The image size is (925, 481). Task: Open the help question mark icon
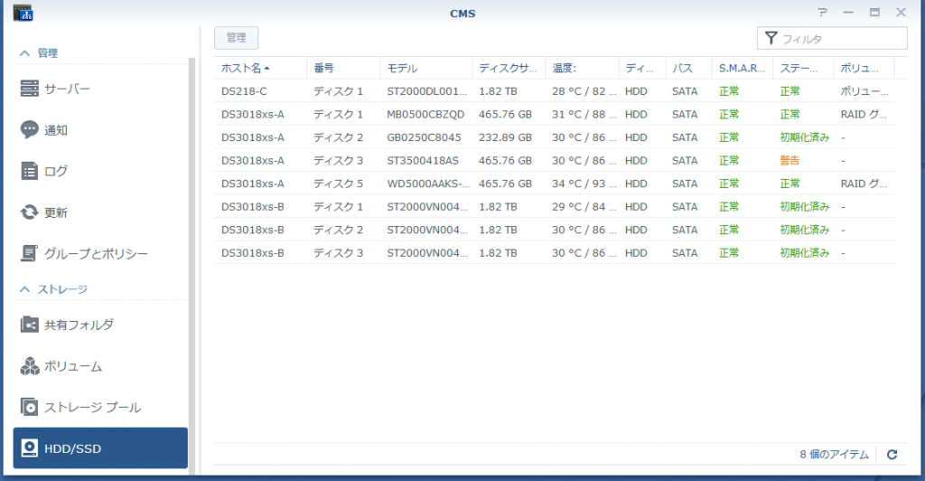[x=822, y=13]
